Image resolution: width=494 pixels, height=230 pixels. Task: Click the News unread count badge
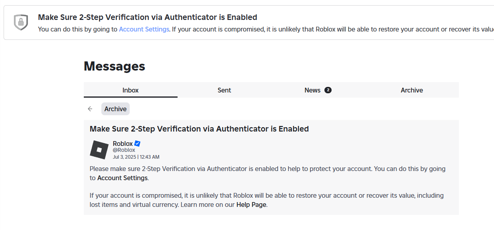point(328,90)
